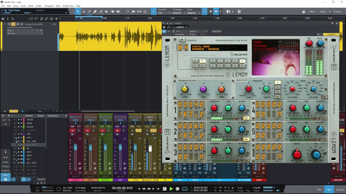The width and height of the screenshot is (346, 194).
Task: Show automation with the curve icon
Action: pos(31,19)
